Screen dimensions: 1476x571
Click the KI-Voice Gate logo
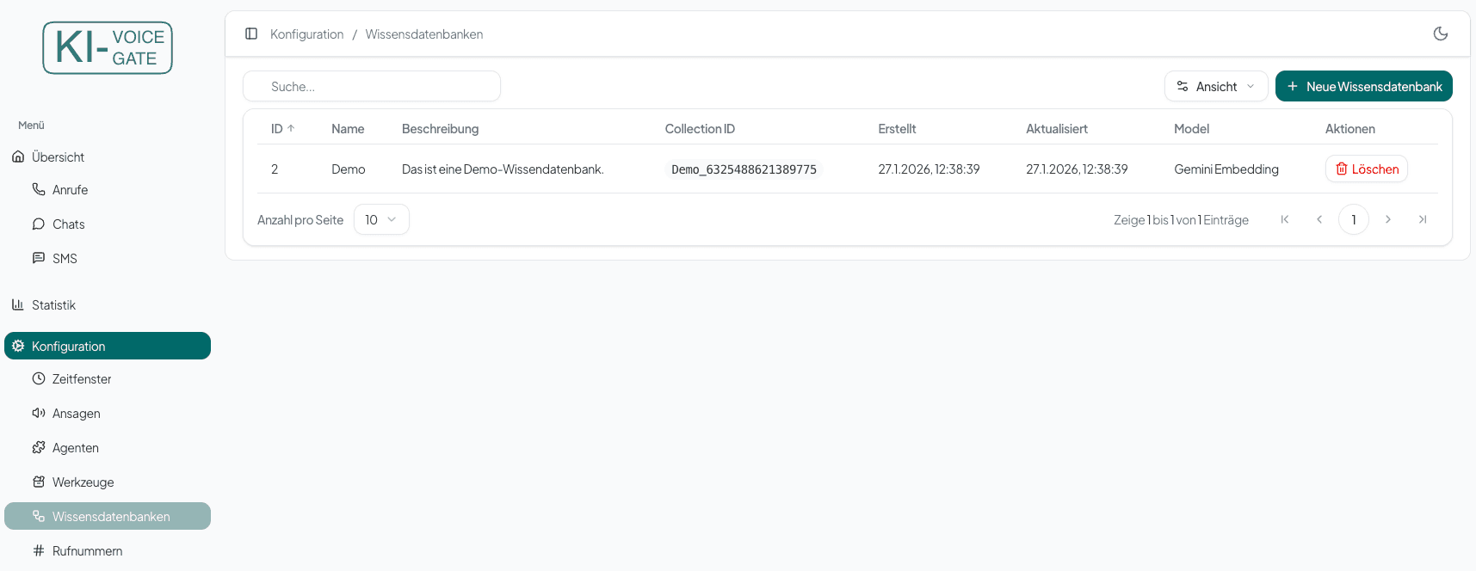(x=108, y=48)
